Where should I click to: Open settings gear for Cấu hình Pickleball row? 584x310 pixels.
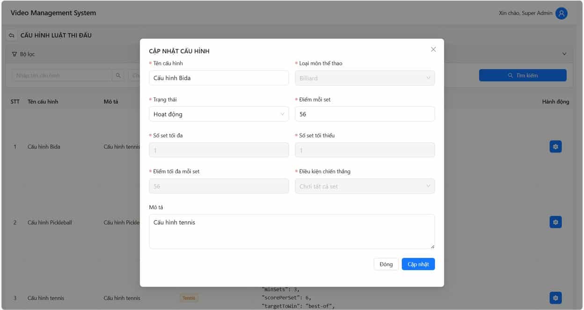[x=555, y=222]
